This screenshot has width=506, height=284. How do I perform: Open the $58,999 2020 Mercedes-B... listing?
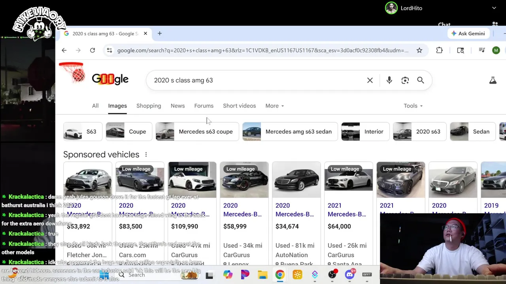pos(242,210)
